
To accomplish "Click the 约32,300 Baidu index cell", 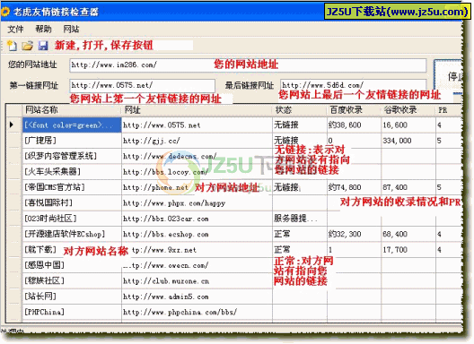I will pos(354,234).
